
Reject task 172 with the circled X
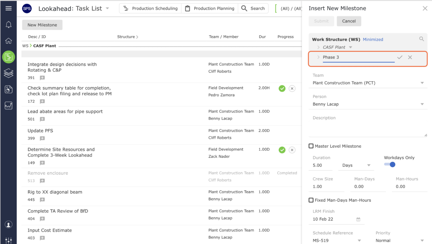coord(292,88)
